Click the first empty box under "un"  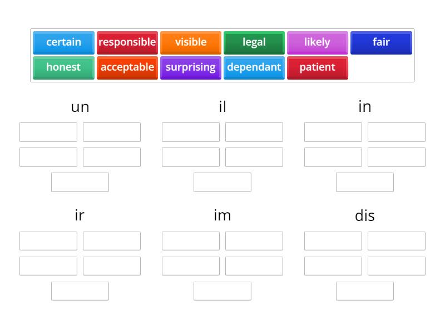(x=48, y=132)
